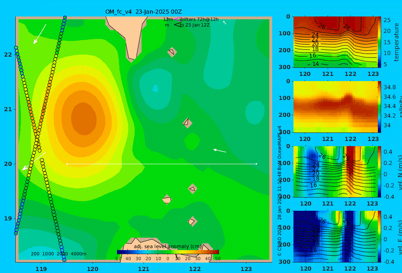Click the temperature colorbar scale
Viewport: 402px width, 273px height.
coord(379,42)
